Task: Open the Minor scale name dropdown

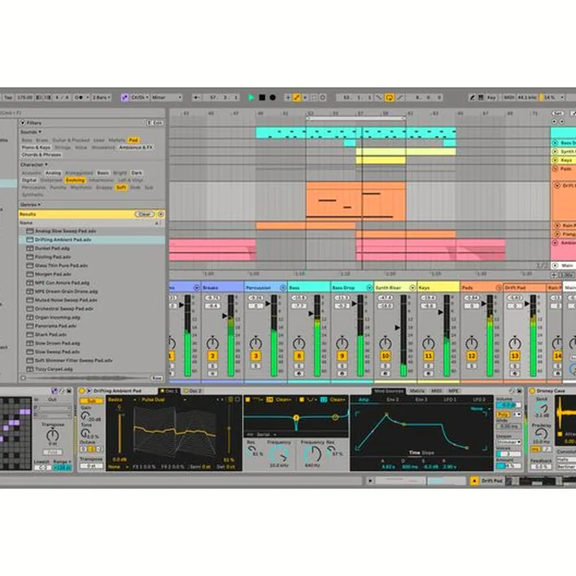Action: 167,98
